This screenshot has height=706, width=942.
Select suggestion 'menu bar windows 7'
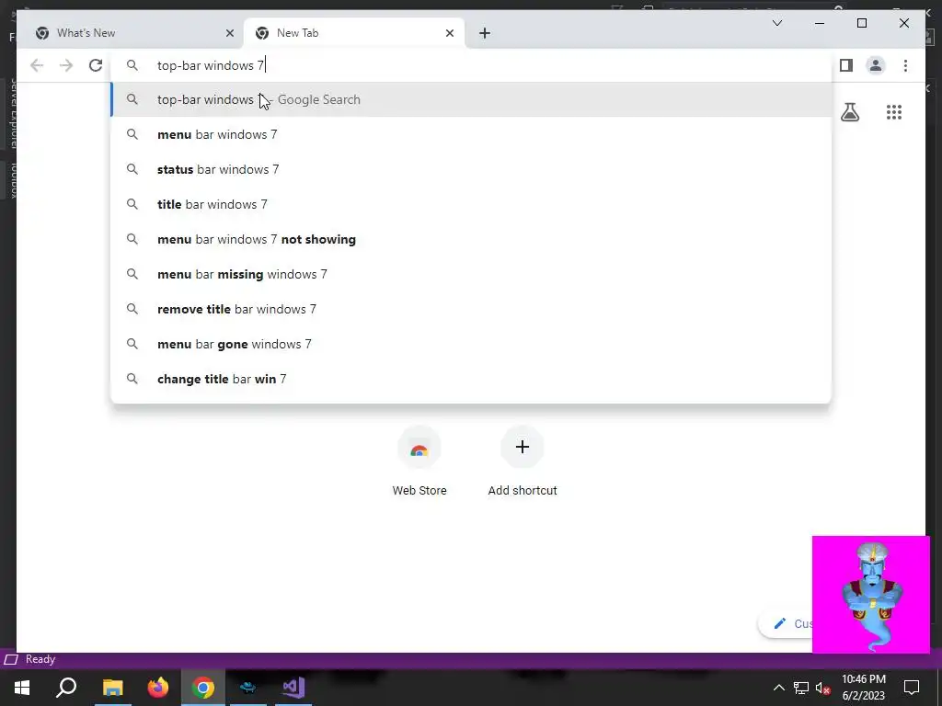(472, 134)
